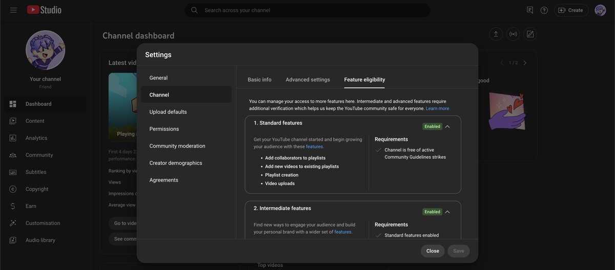This screenshot has height=270, width=615.
Task: Collapse the Standard features section
Action: coord(447,126)
